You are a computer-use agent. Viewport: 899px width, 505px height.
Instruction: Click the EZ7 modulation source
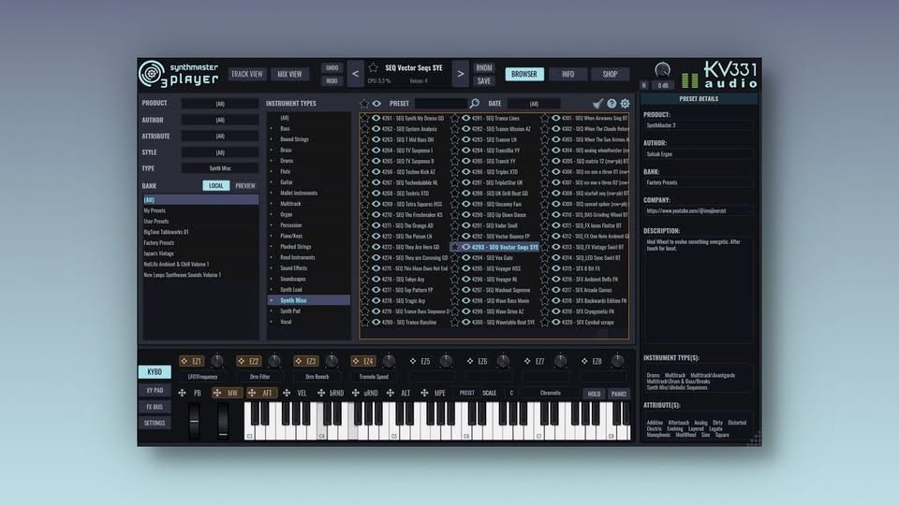point(535,361)
